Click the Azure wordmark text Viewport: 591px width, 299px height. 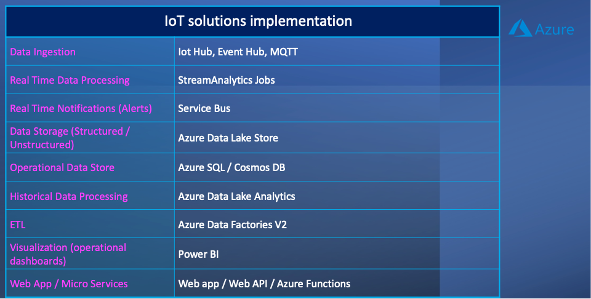554,30
